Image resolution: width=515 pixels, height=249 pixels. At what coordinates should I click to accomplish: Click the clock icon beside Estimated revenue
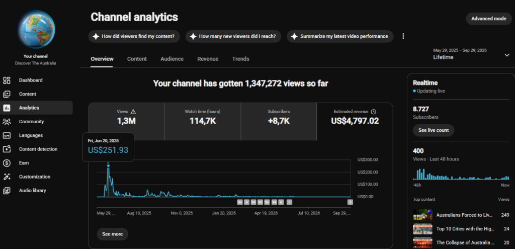pyautogui.click(x=374, y=112)
